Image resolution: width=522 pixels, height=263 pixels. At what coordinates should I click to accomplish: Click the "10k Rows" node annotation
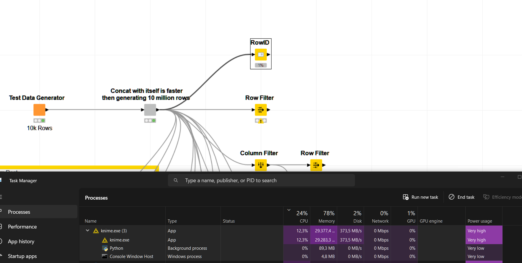[x=40, y=128]
